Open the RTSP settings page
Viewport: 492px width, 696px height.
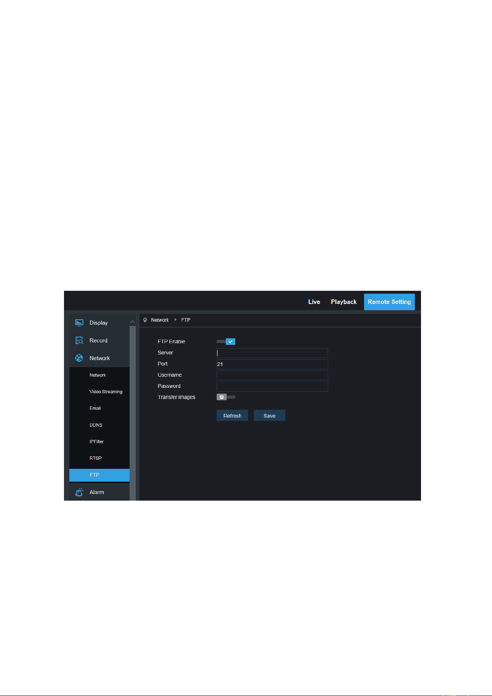(96, 458)
